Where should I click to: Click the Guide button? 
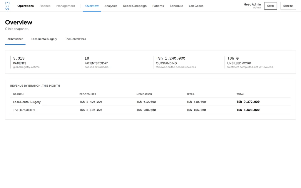point(271,6)
